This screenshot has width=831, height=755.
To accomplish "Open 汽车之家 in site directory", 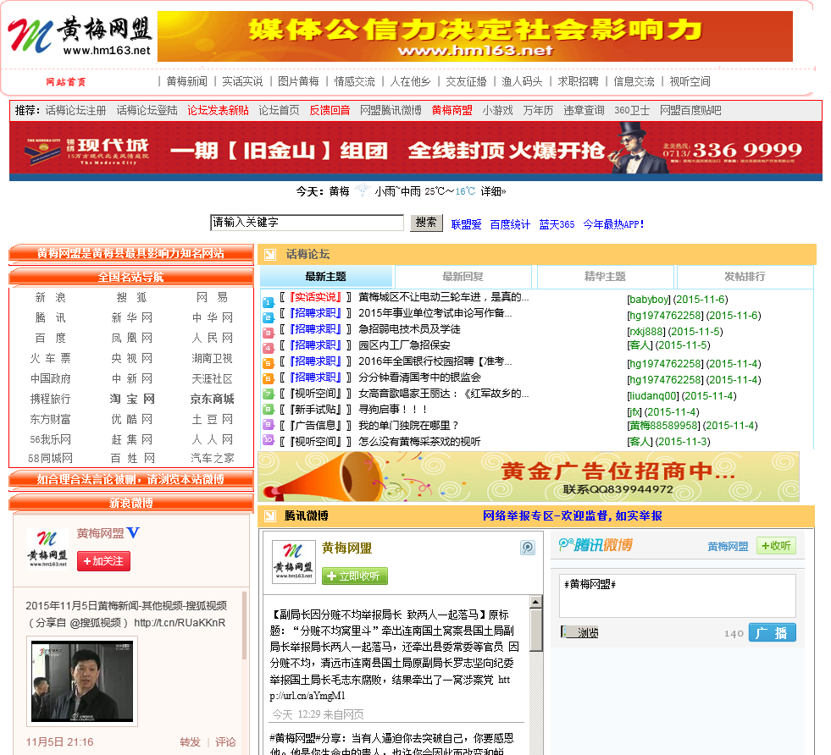I will pos(212,458).
